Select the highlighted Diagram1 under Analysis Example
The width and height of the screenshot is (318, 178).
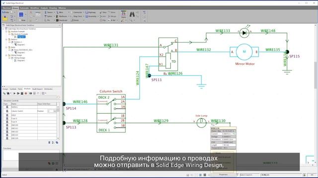pyautogui.click(x=21, y=37)
